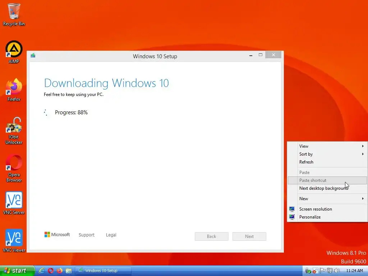Open the Start menu button

(x=17, y=271)
